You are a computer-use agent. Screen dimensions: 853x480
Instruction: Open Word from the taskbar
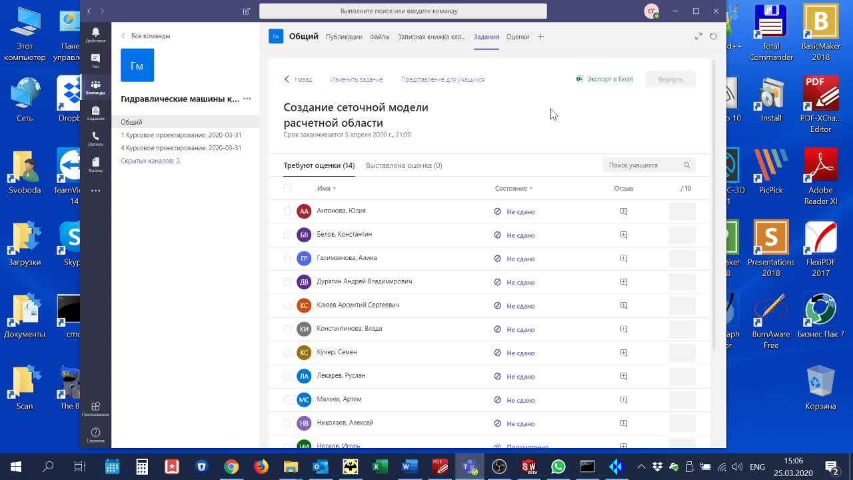[x=409, y=467]
